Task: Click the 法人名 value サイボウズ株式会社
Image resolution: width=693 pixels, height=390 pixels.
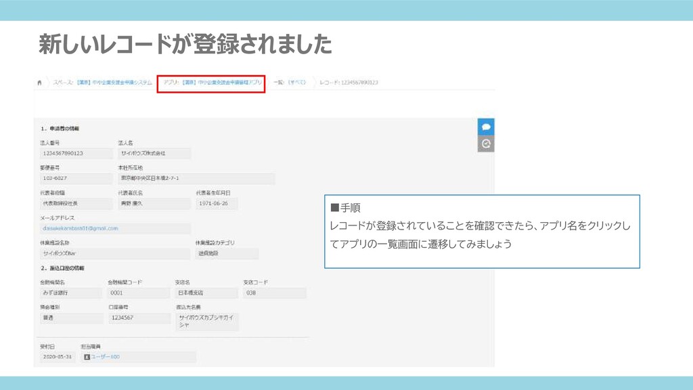Action: [x=154, y=154]
